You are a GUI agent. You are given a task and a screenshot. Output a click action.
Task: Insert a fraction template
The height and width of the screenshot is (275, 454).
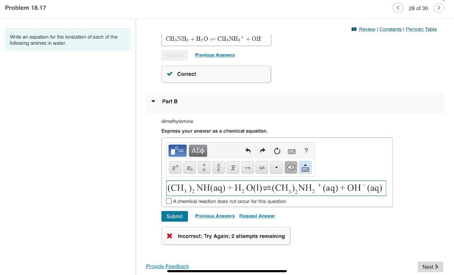pos(219,168)
